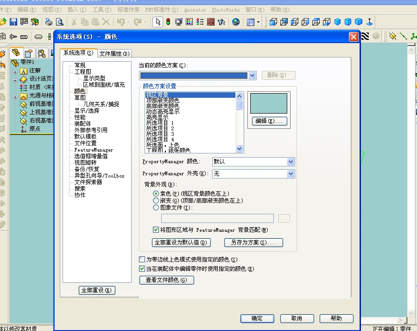Viewport: 417px width, 331px height.
Task: Click the teal color preview swatch
Action: pyautogui.click(x=269, y=103)
